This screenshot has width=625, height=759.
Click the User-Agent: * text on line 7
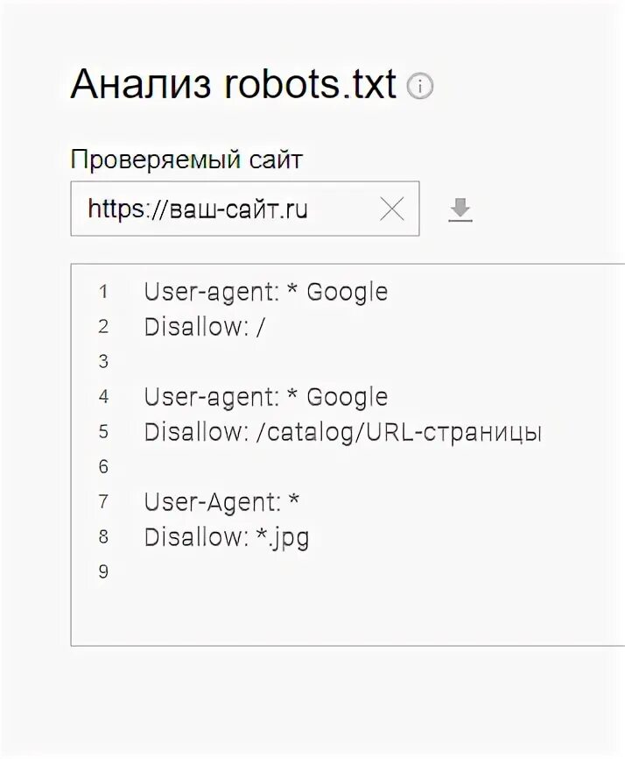221,502
